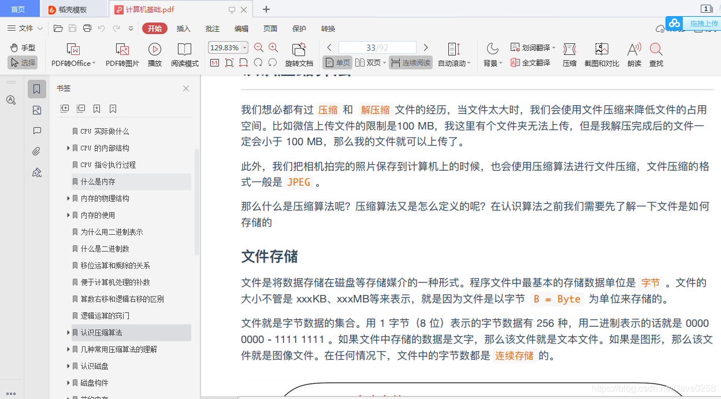Open 截图和对比 screenshot and compare
The width and height of the screenshot is (721, 399).
click(601, 56)
